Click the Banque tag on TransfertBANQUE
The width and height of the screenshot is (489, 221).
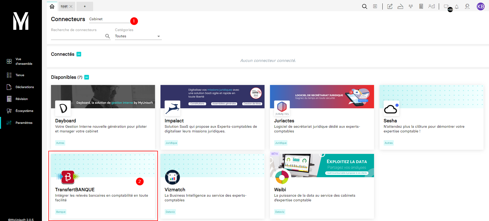tap(61, 212)
